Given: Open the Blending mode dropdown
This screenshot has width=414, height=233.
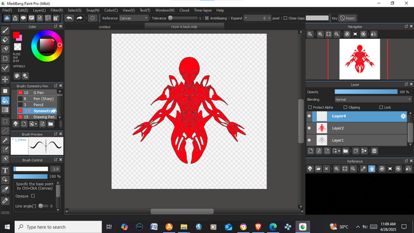Looking at the screenshot, I should [373, 100].
